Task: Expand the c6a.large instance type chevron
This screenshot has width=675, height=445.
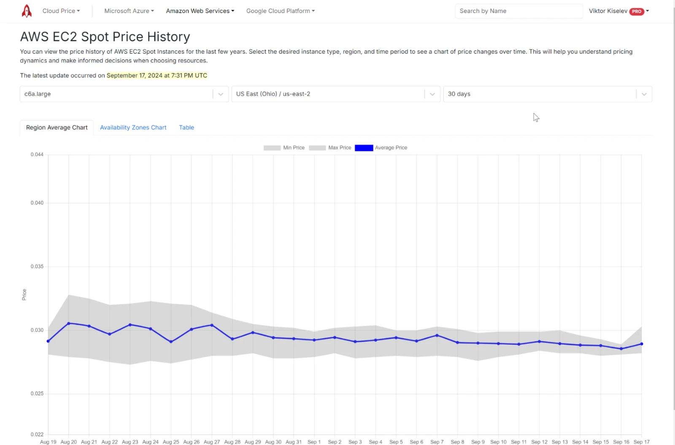Action: click(221, 94)
